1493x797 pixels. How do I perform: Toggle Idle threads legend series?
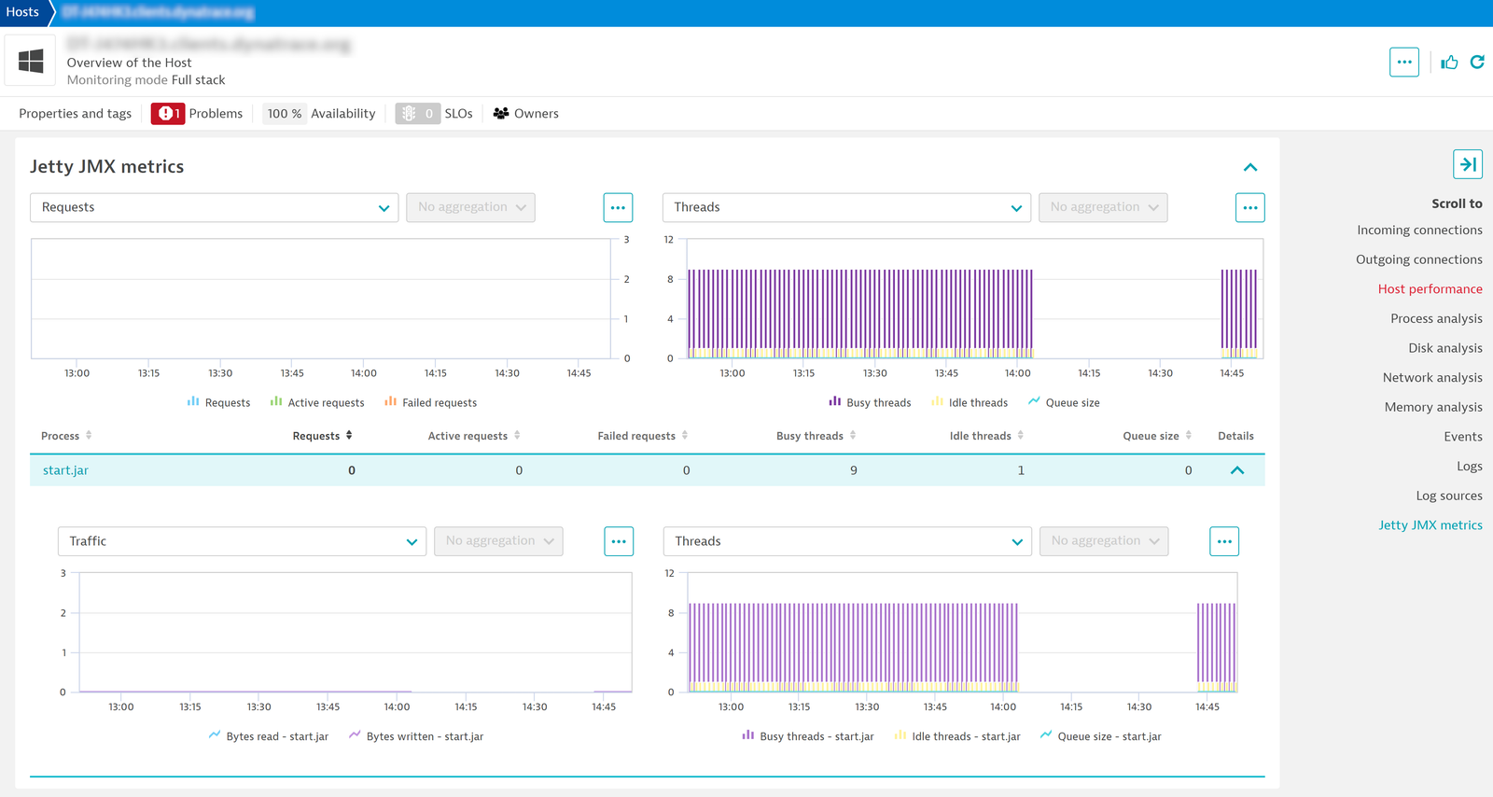970,402
